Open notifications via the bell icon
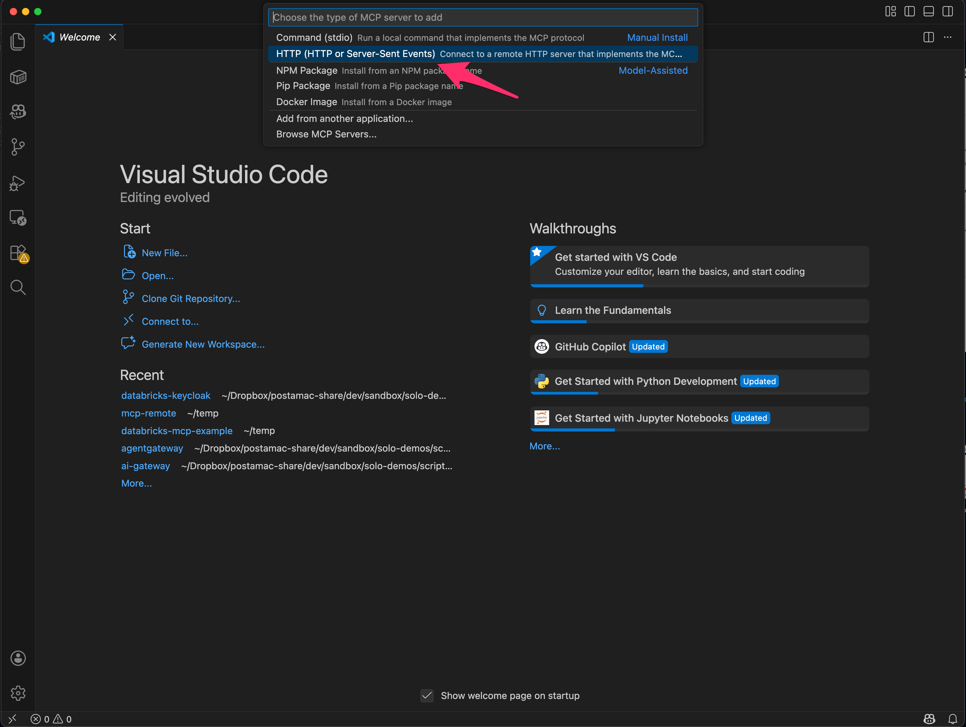The width and height of the screenshot is (966, 727). [953, 719]
